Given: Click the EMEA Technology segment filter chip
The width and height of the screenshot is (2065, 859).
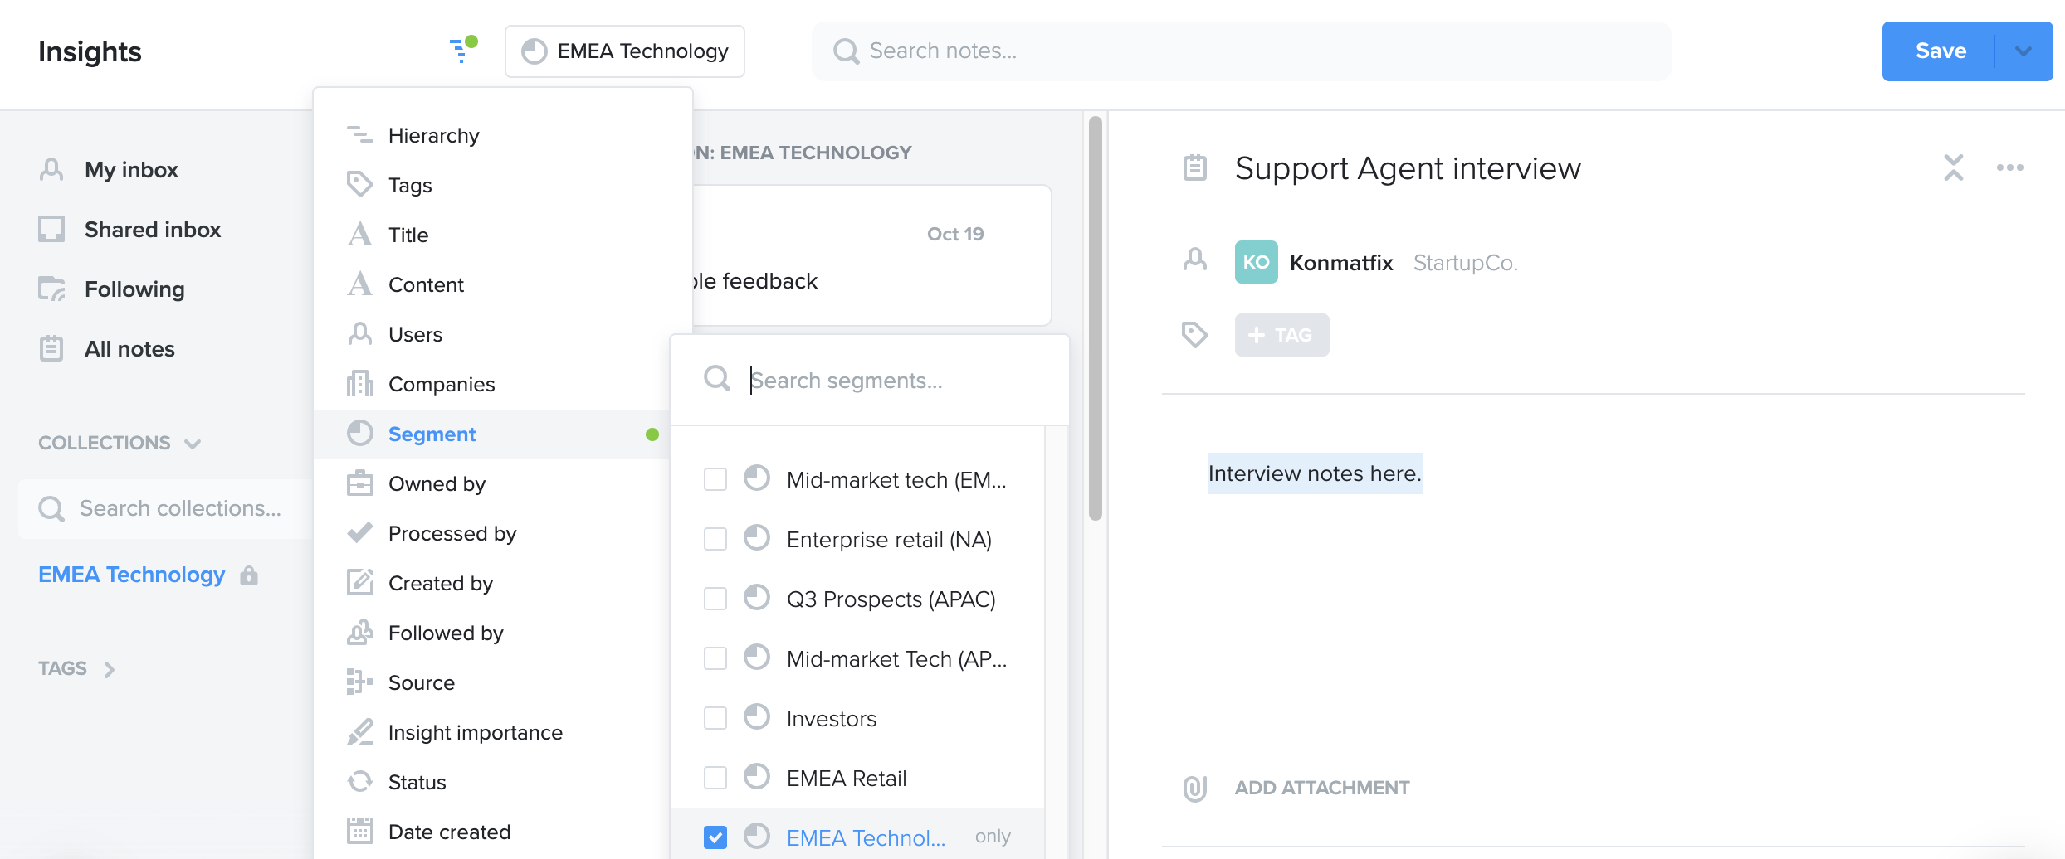Looking at the screenshot, I should 624,51.
